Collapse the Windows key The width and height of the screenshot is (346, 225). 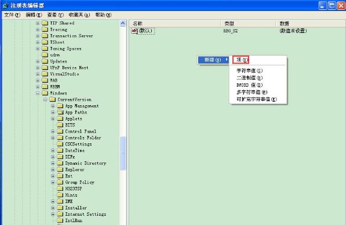pos(38,93)
